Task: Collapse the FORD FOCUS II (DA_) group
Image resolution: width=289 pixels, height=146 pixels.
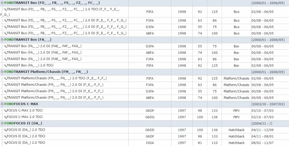Action: click(x=2, y=123)
